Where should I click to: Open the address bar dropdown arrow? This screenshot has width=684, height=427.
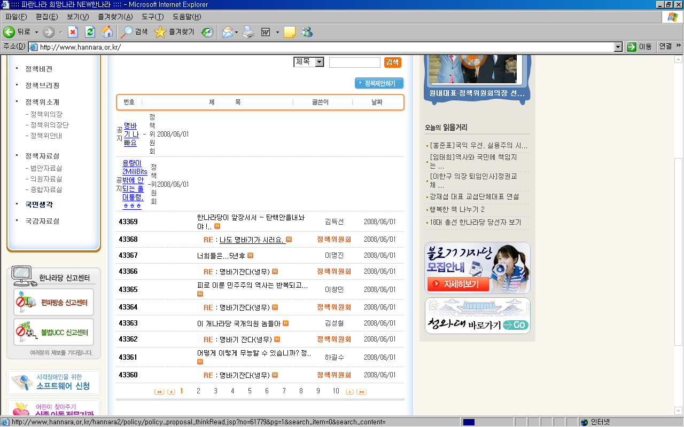pos(618,47)
